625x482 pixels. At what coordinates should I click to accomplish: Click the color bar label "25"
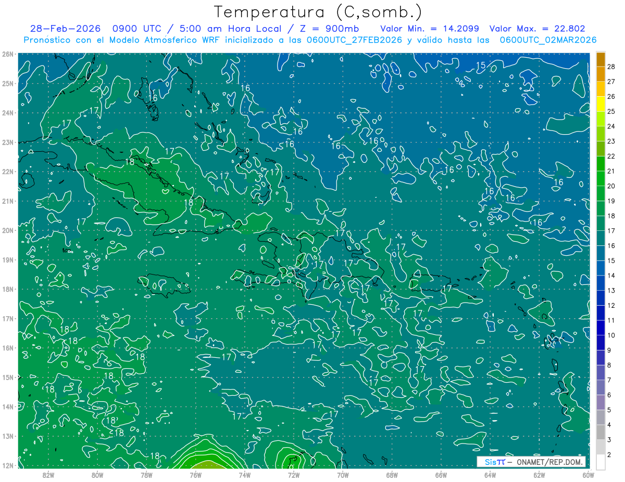point(611,111)
